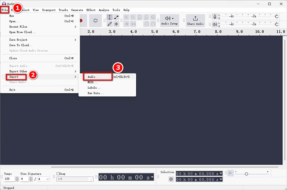Adjust the playback speed slider knob
The image size is (287, 190).
pyautogui.click(x=246, y=174)
